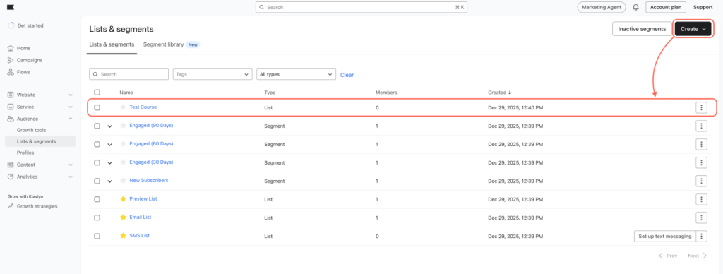Star the New Subscribers segment
The height and width of the screenshot is (274, 723).
[123, 181]
